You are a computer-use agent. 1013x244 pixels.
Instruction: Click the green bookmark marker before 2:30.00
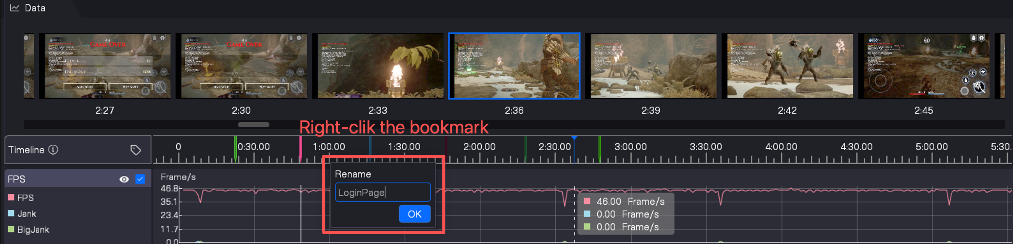pos(526,149)
